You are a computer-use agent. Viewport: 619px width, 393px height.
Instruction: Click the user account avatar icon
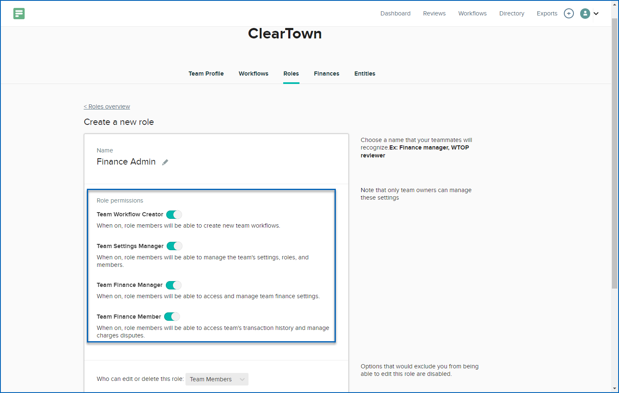point(585,13)
